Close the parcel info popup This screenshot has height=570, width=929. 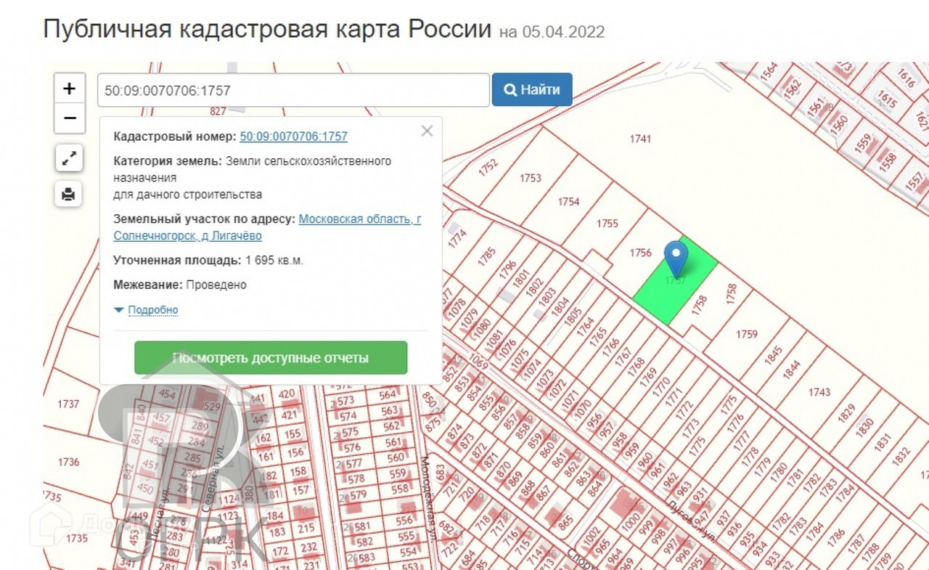[427, 131]
